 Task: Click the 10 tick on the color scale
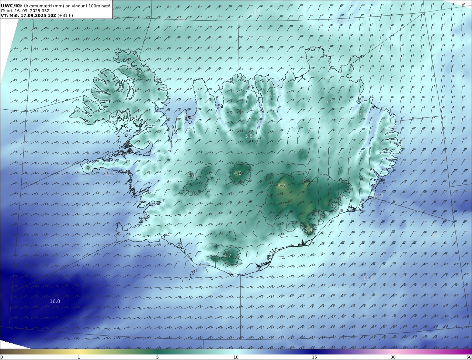236,357
